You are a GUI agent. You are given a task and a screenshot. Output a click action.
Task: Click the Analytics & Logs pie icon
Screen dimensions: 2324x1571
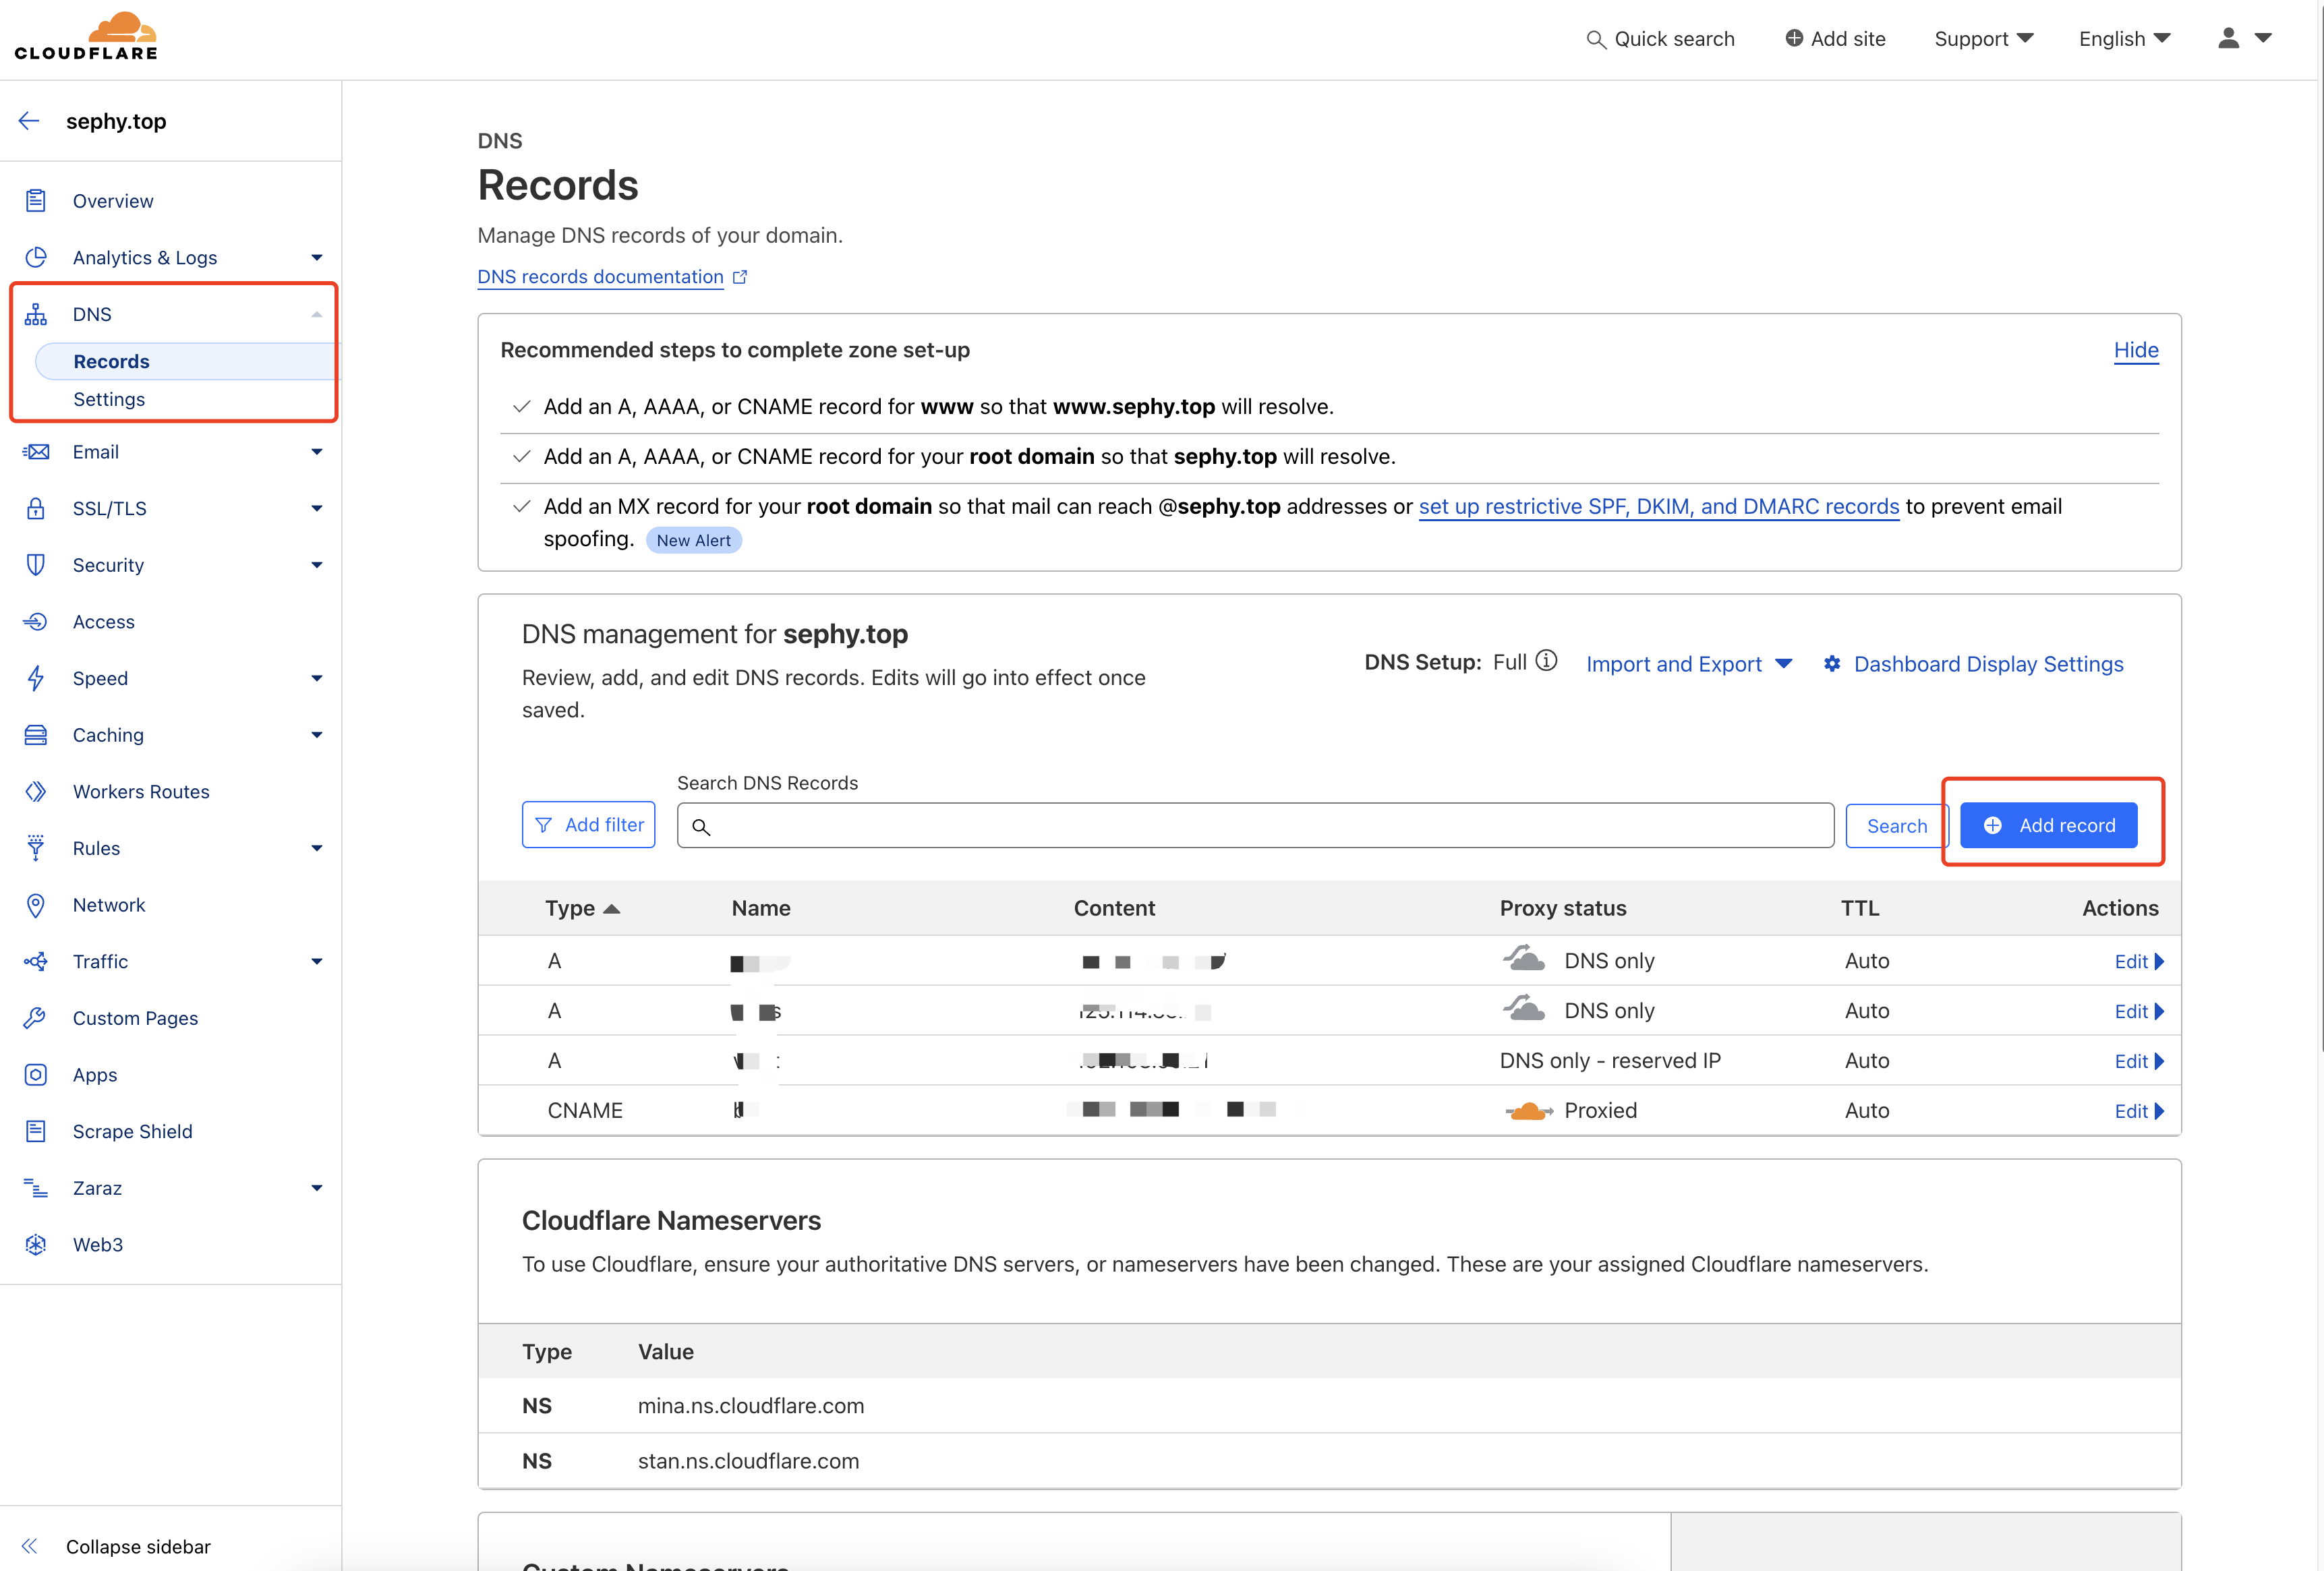coord(36,258)
